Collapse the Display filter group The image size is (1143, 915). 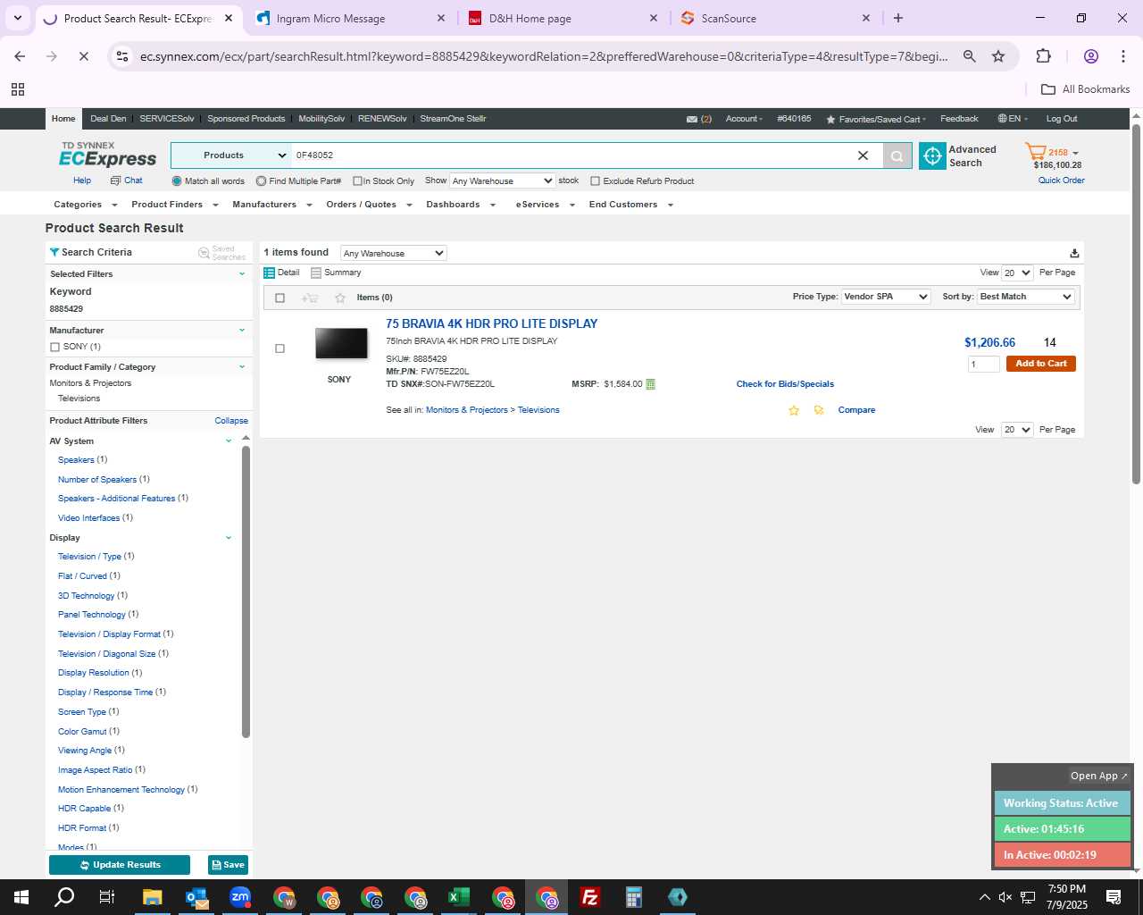[x=229, y=538]
